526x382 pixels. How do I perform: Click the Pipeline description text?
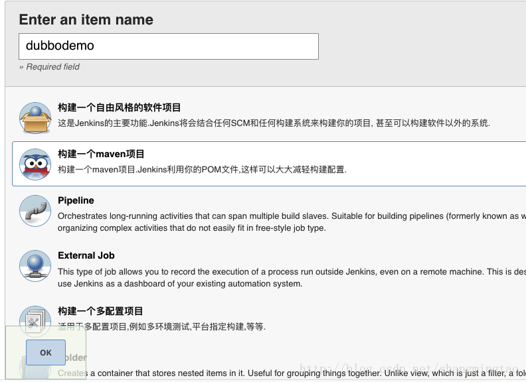[292, 222]
